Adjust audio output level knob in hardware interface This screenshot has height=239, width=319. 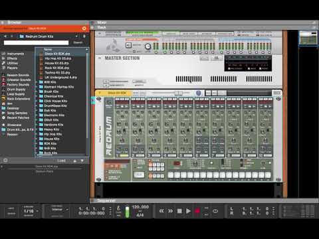click(148, 46)
